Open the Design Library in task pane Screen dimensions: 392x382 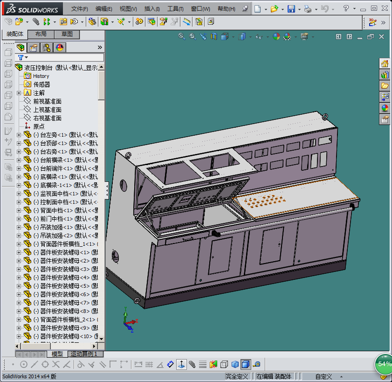tap(385, 75)
